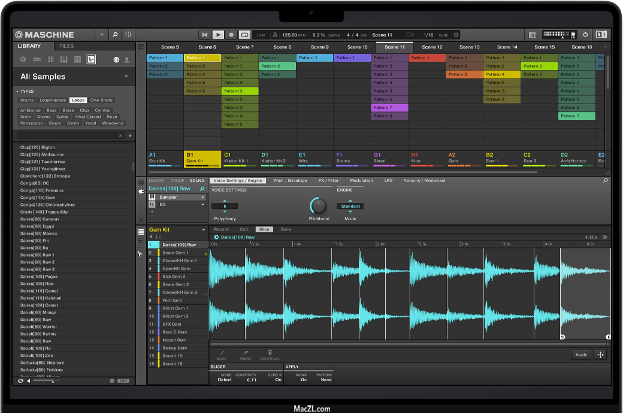This screenshot has width=623, height=413.
Task: Open the Sampler plug-in dropdown arrow
Action: coord(202,197)
